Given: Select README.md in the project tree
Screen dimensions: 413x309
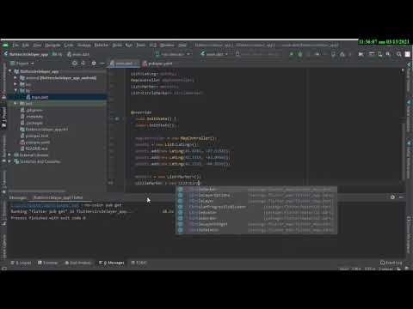Looking at the screenshot, I should click(37, 148).
